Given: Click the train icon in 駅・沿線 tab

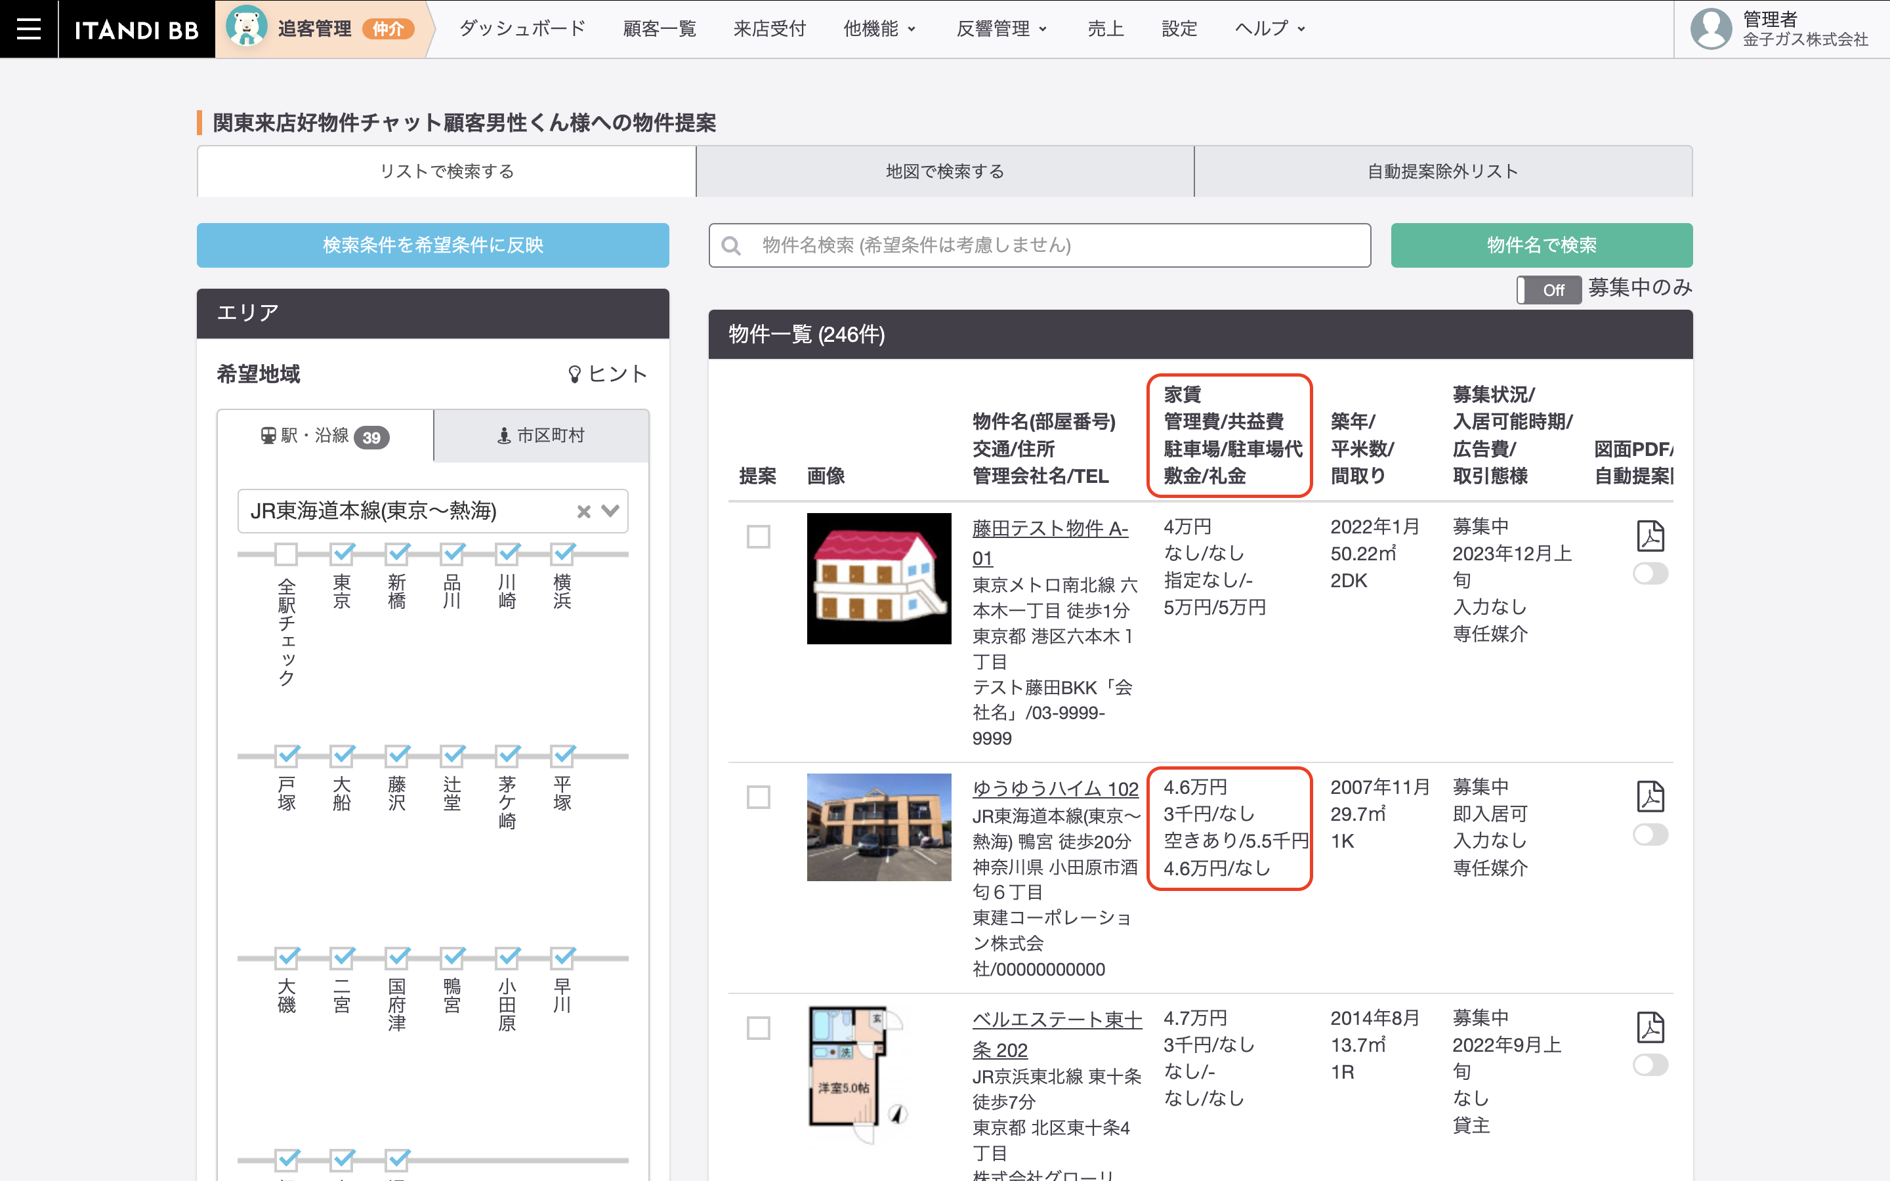Looking at the screenshot, I should pos(268,435).
